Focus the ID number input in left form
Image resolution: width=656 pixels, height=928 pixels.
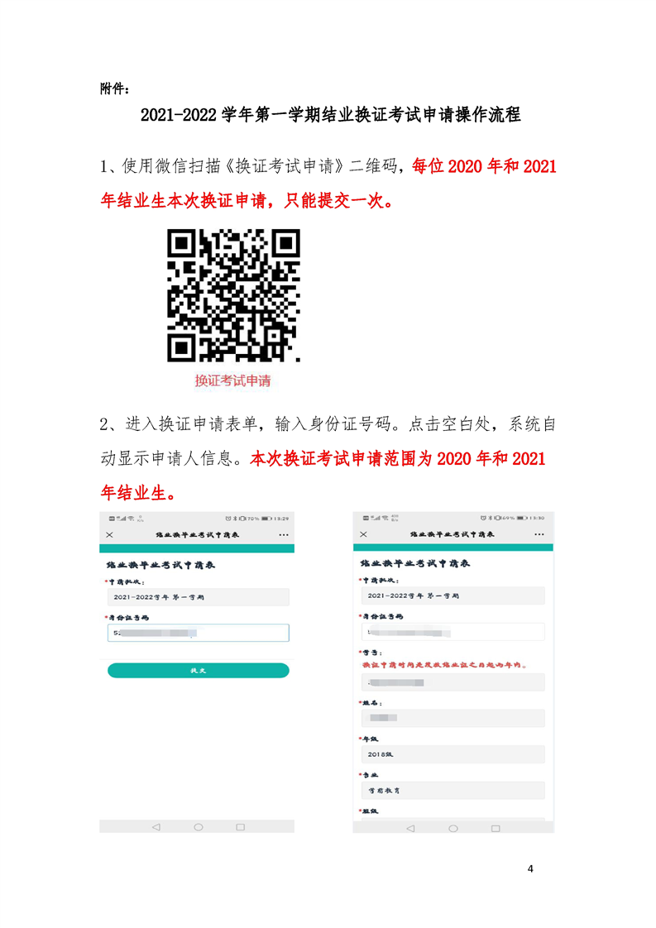pyautogui.click(x=199, y=633)
